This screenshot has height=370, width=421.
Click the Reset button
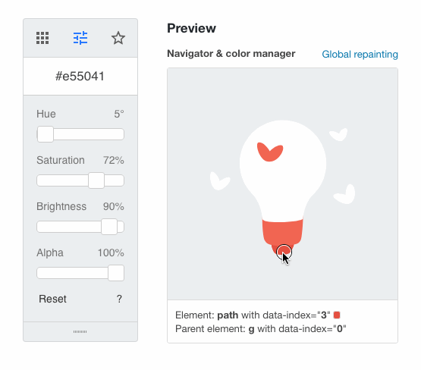52,299
